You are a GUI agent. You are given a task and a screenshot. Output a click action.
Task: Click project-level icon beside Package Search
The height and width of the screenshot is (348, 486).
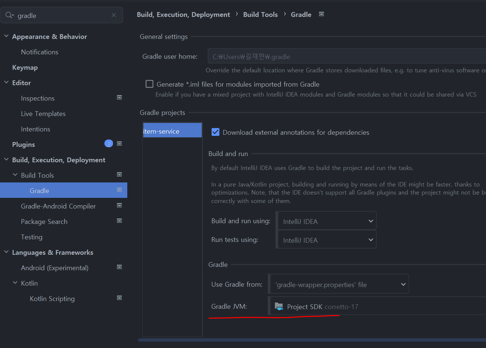[x=119, y=221]
